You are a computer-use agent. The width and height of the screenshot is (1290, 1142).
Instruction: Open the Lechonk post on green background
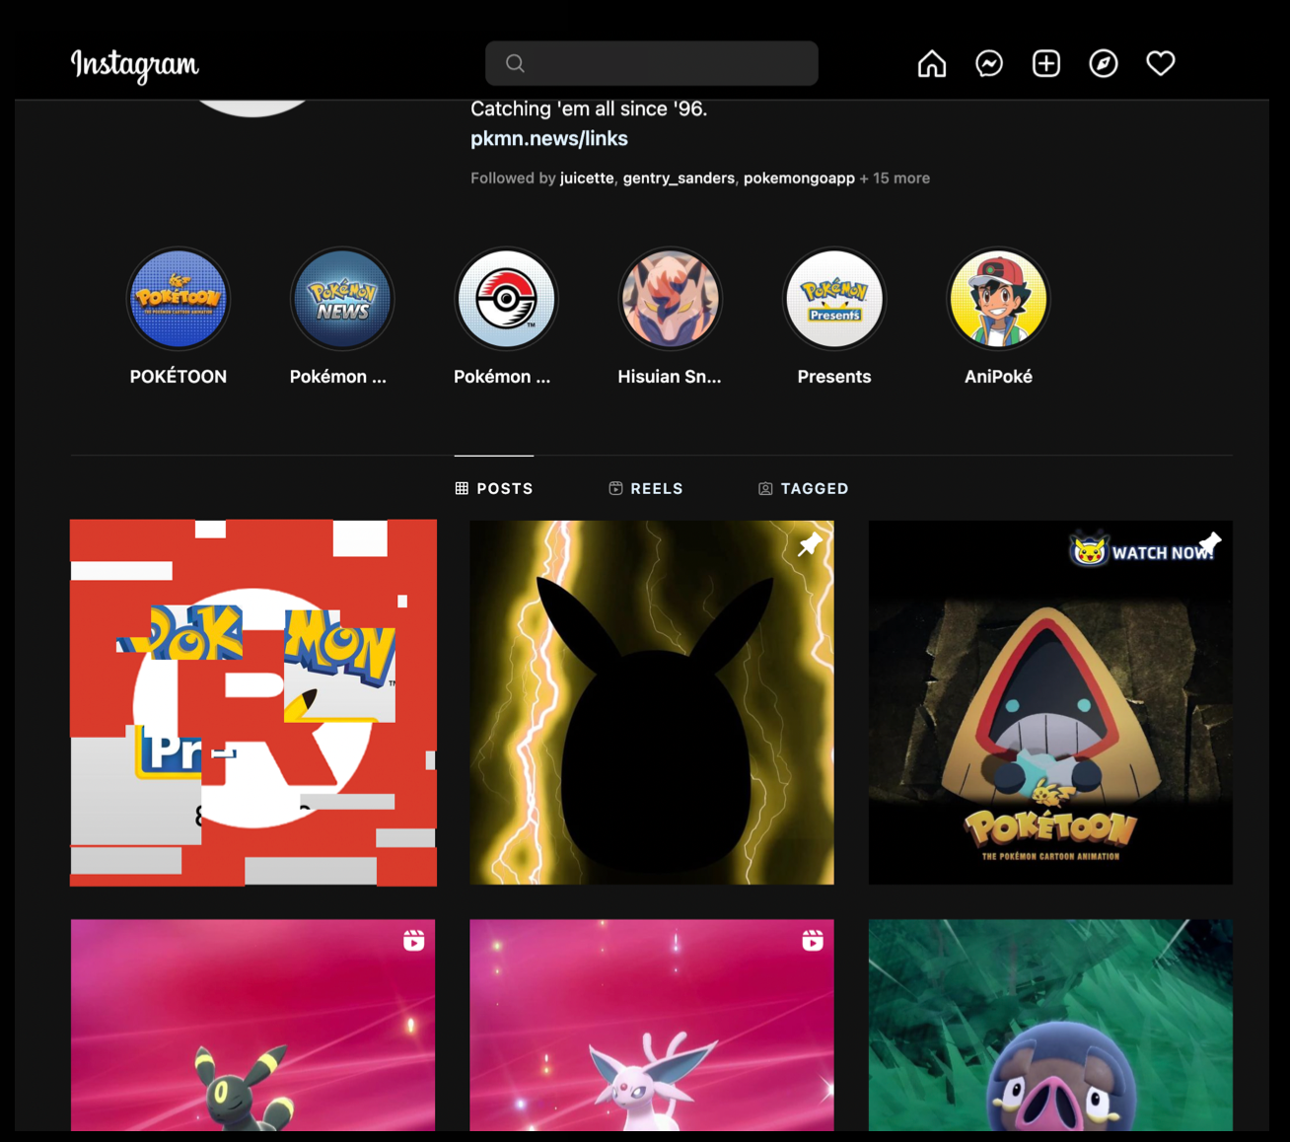(x=1050, y=1025)
